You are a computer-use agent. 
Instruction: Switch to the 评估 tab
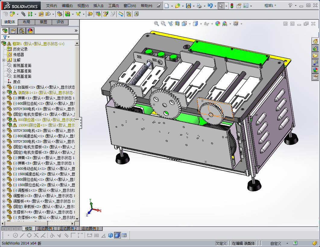(60, 22)
